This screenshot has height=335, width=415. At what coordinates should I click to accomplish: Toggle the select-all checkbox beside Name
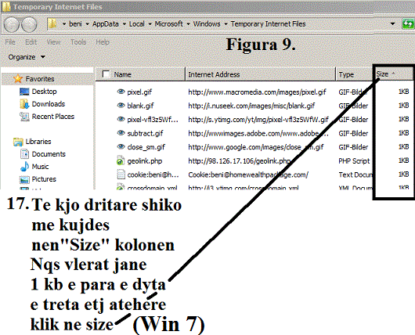(x=106, y=74)
